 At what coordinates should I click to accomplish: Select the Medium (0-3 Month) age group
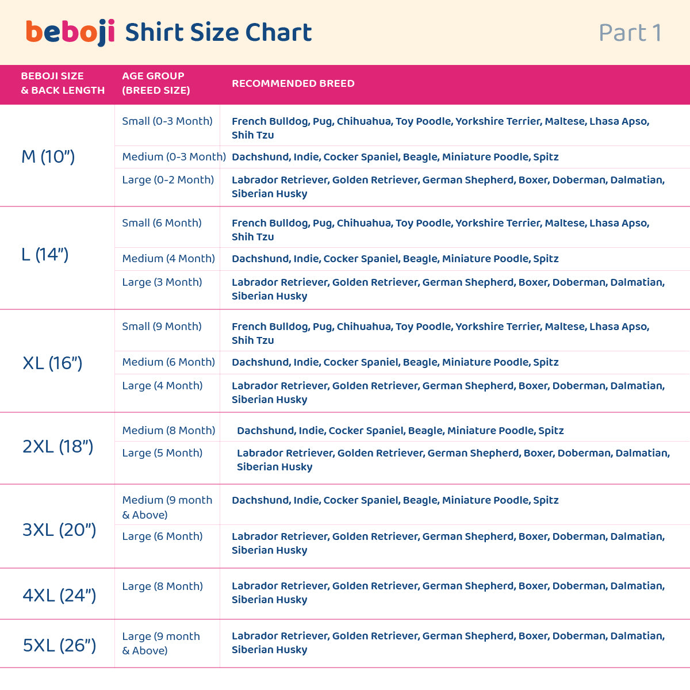click(x=174, y=157)
